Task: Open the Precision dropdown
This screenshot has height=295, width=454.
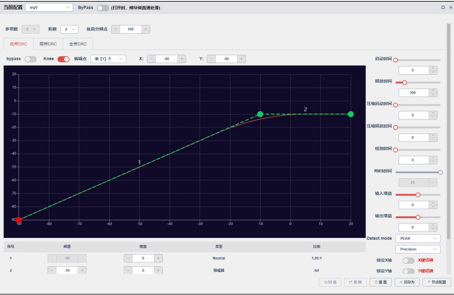Action: [418, 249]
